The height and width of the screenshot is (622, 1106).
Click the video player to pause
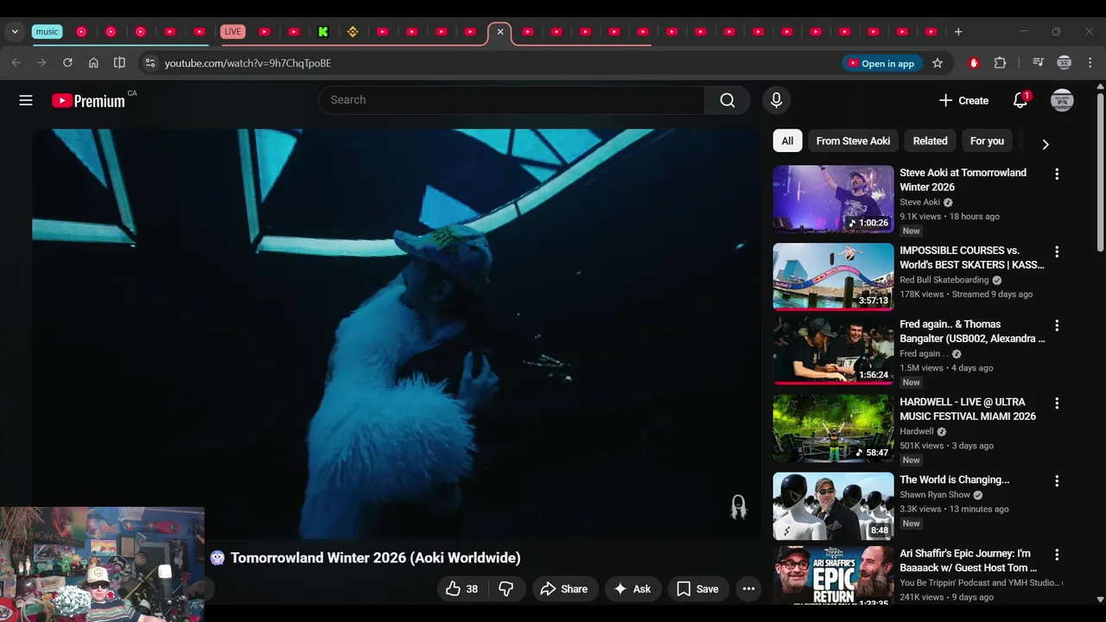(396, 333)
